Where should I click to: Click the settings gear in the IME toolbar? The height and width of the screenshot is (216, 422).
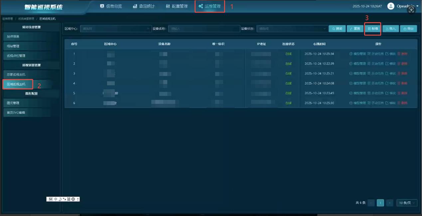pyautogui.click(x=73, y=199)
